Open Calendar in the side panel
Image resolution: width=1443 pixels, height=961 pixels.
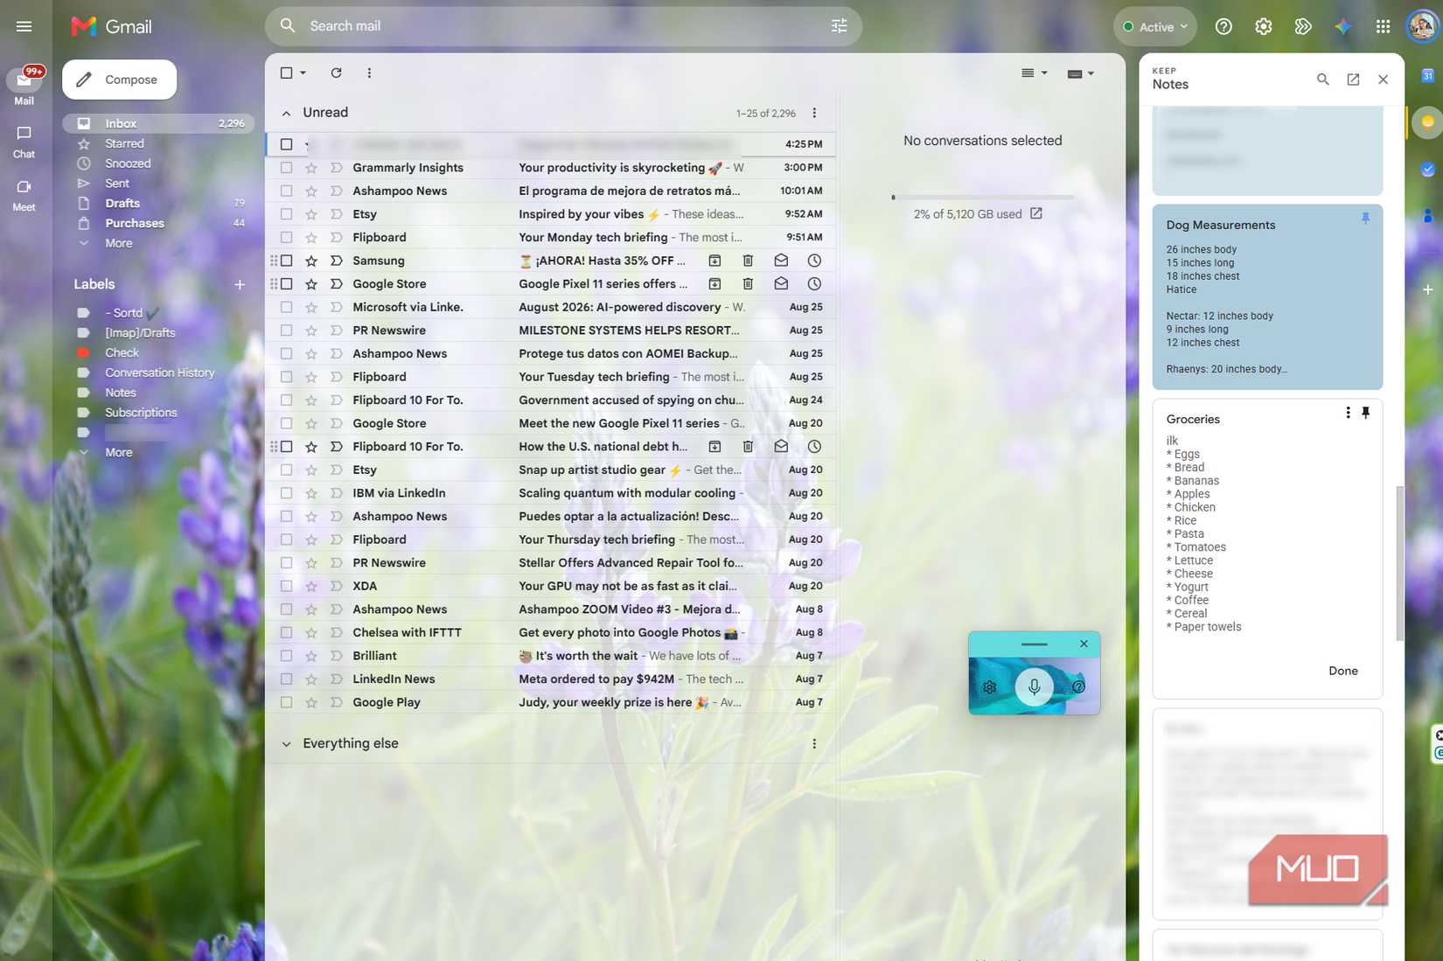click(x=1427, y=76)
